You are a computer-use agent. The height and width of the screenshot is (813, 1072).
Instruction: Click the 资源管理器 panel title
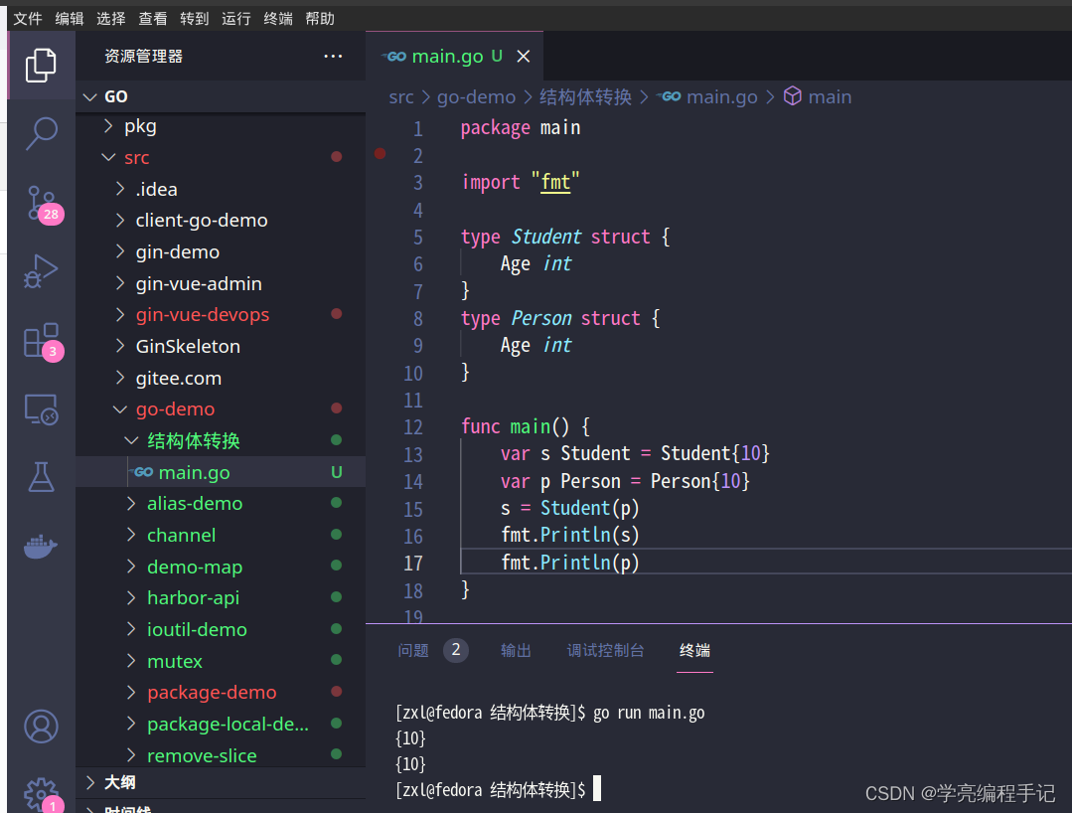pos(144,56)
